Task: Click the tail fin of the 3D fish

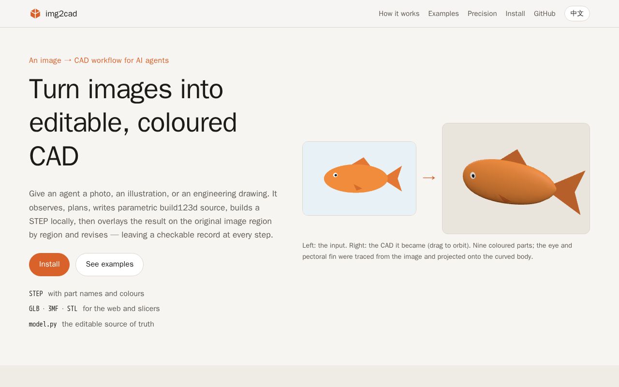Action: [x=570, y=192]
